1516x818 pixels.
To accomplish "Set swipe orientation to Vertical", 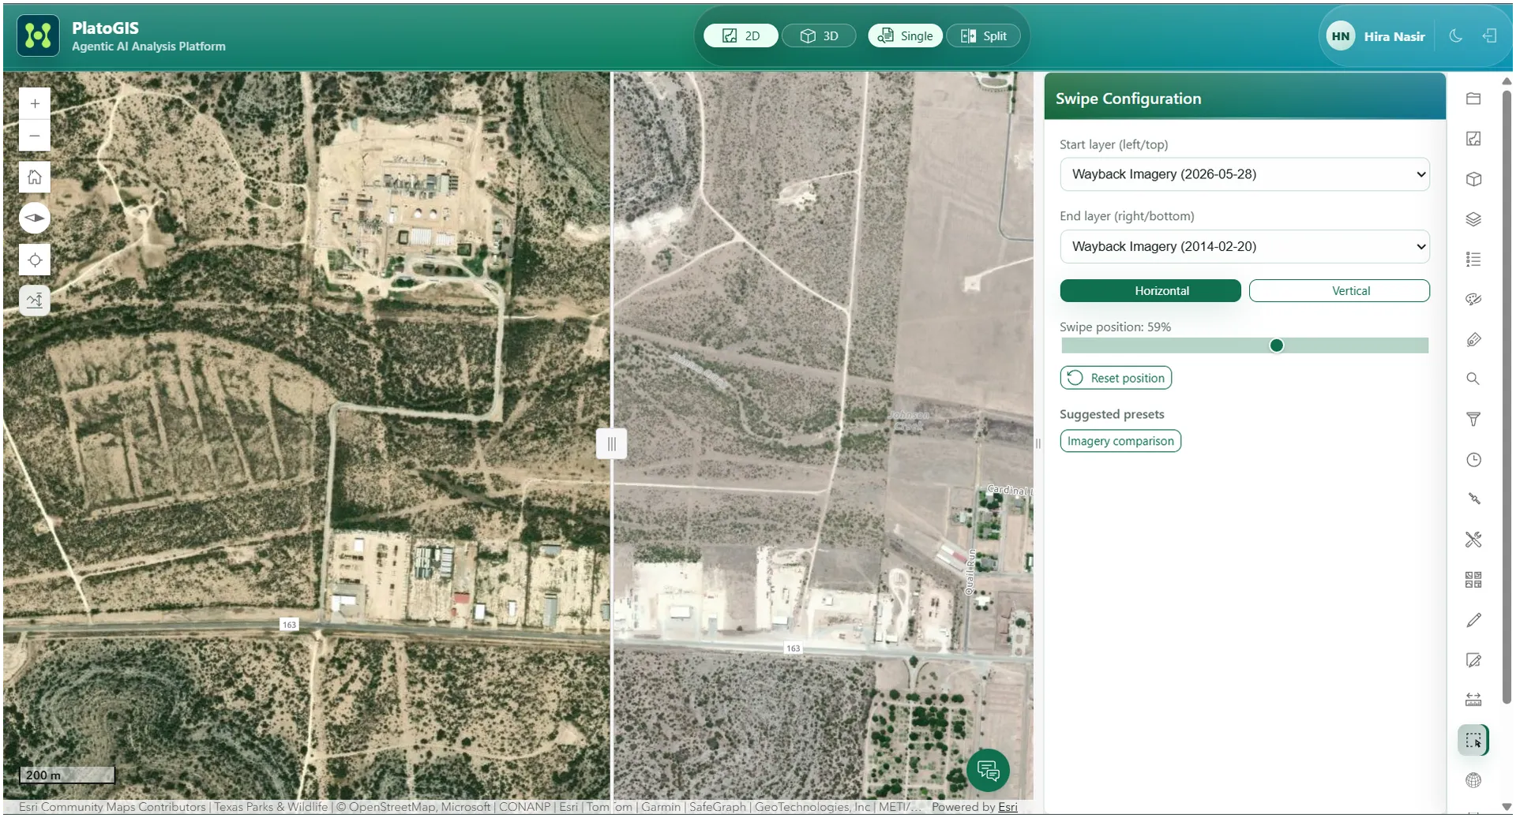I will click(1339, 290).
